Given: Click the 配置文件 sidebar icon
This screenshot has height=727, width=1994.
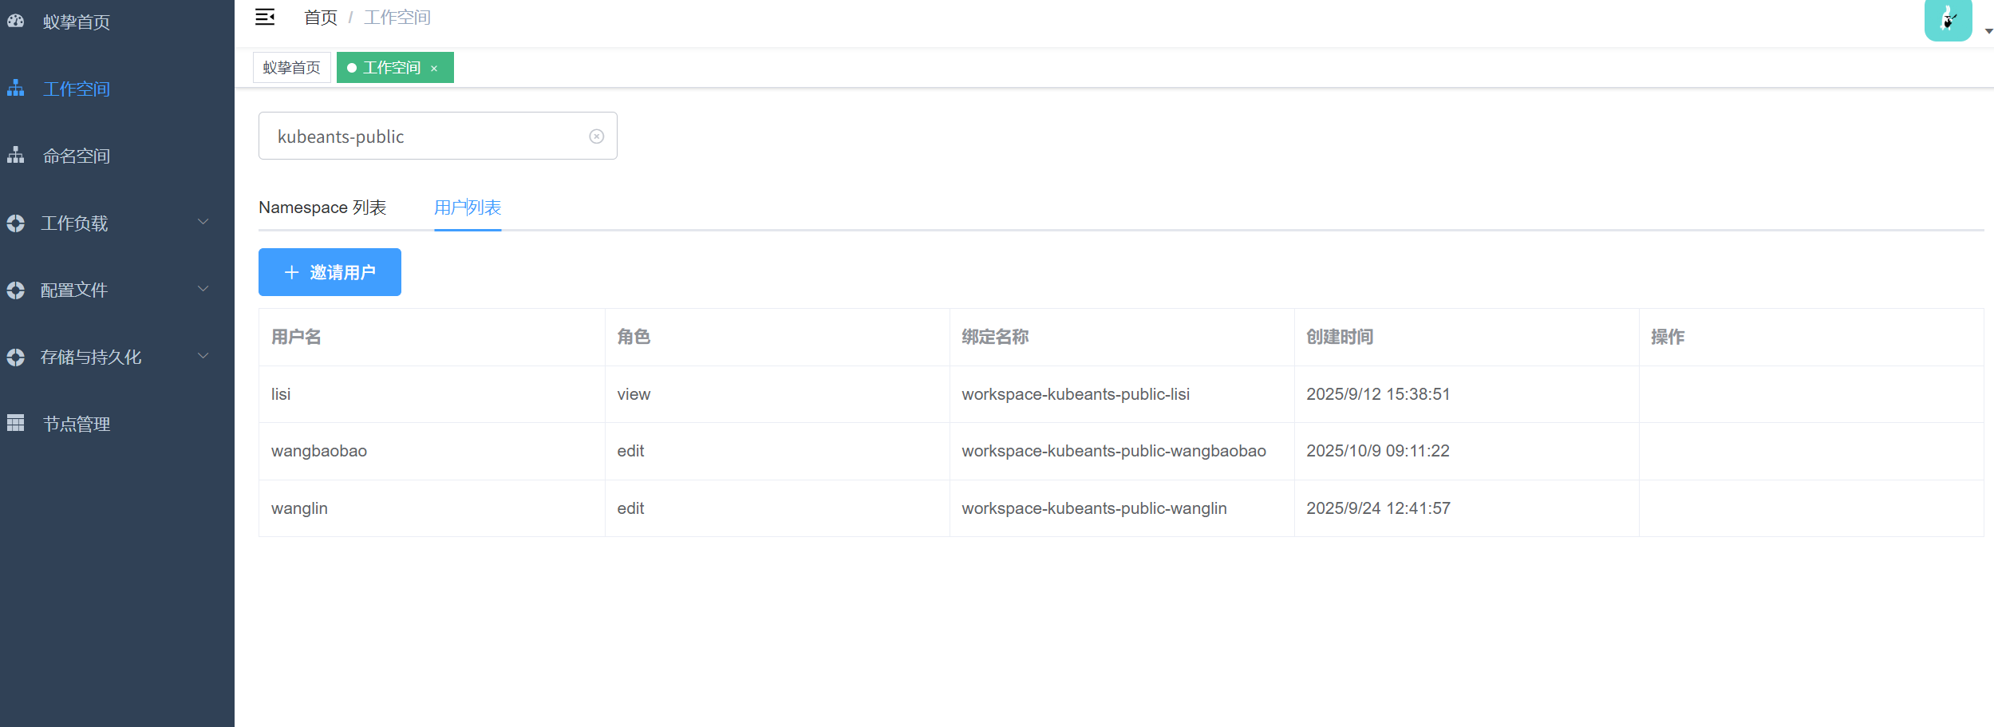Looking at the screenshot, I should pyautogui.click(x=16, y=290).
